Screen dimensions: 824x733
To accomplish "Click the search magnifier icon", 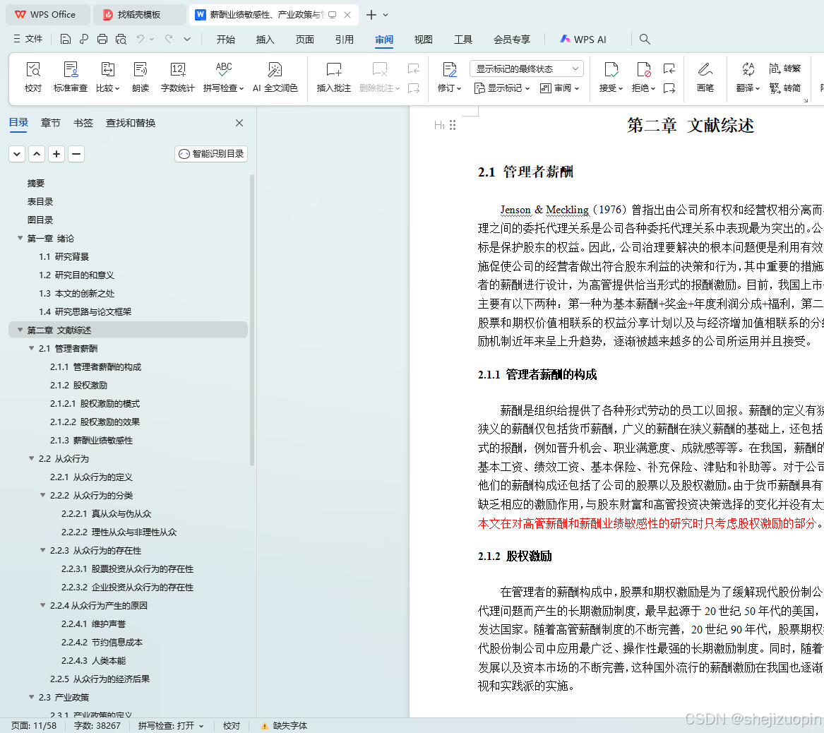I will [x=645, y=39].
